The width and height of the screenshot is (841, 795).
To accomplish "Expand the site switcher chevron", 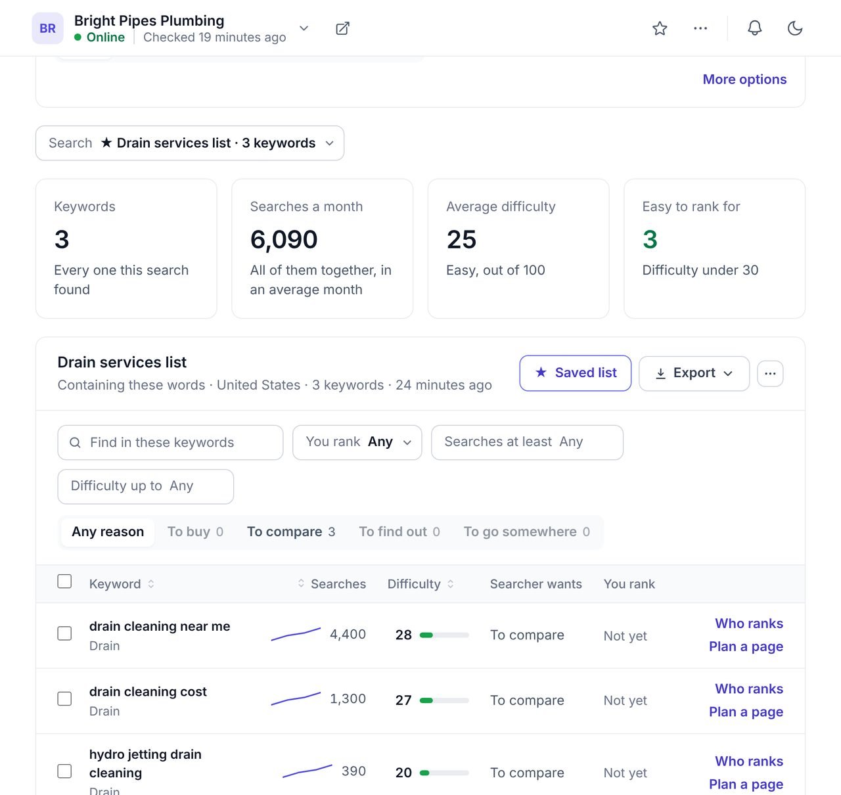I will click(x=304, y=28).
